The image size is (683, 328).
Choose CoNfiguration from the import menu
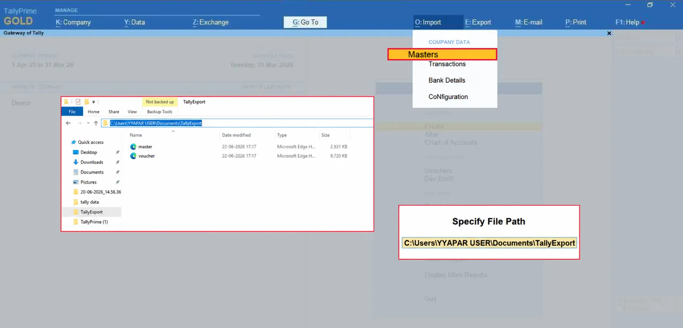(448, 97)
